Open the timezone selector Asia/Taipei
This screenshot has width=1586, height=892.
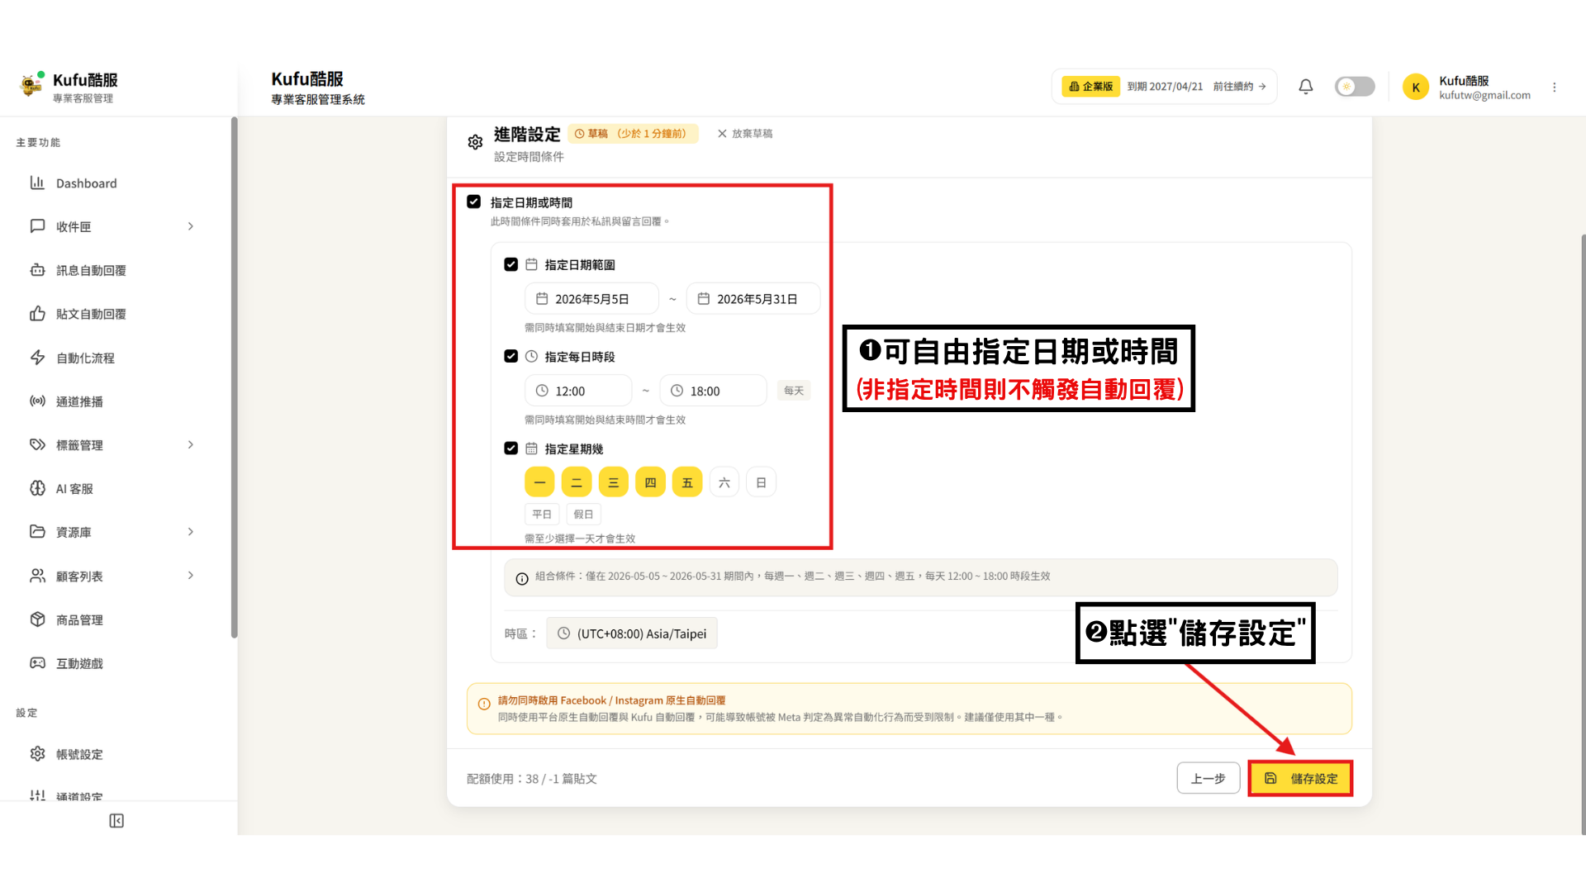(632, 633)
